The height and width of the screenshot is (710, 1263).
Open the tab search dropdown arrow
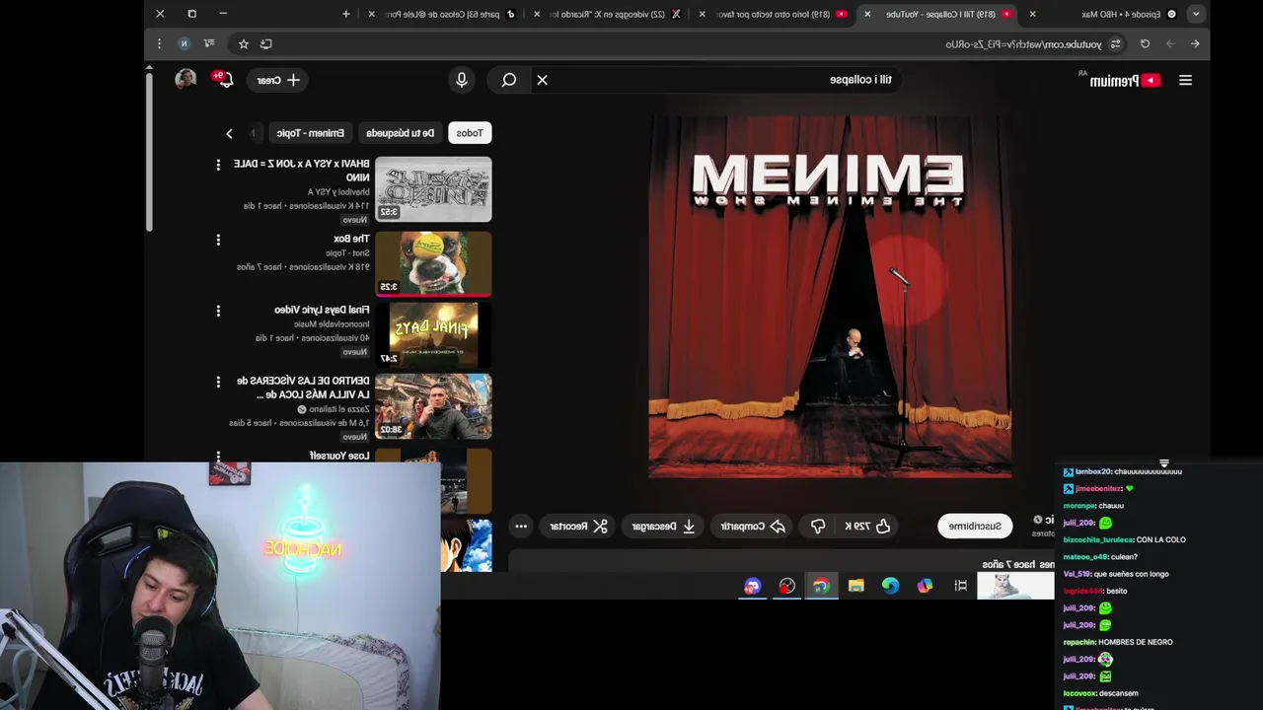[1196, 14]
